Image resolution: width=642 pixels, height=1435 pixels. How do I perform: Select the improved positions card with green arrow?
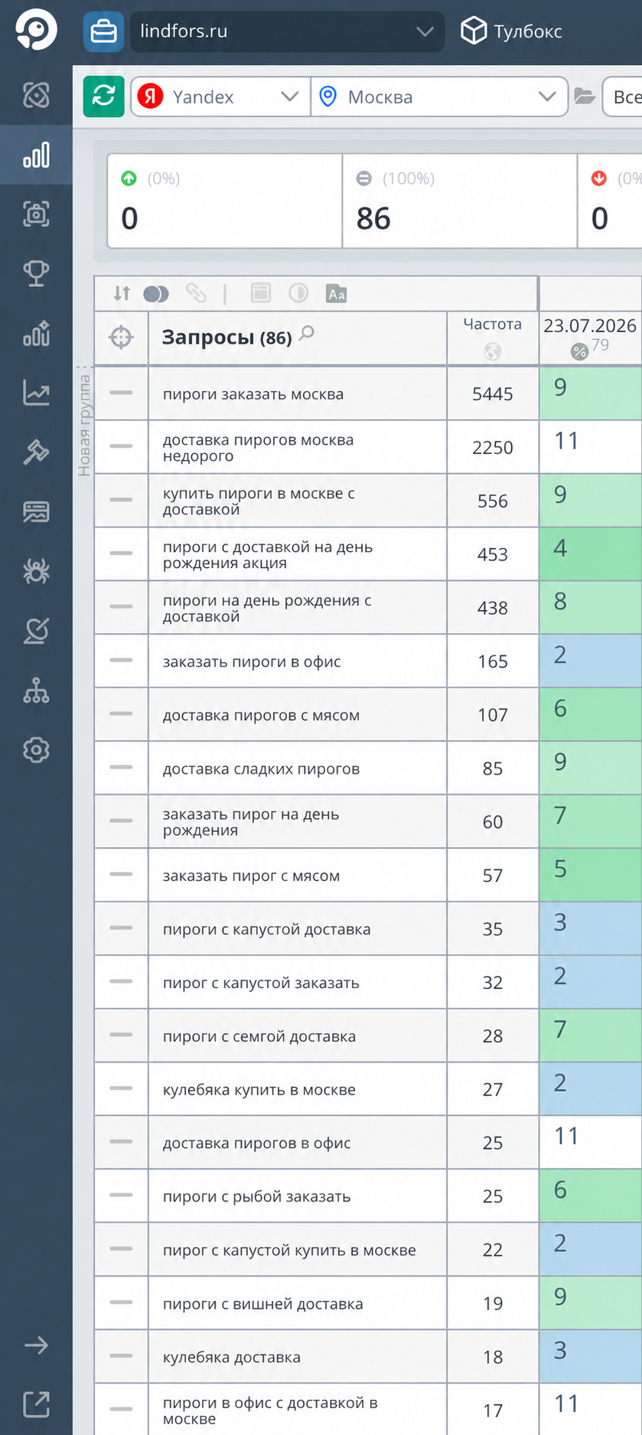pos(224,201)
